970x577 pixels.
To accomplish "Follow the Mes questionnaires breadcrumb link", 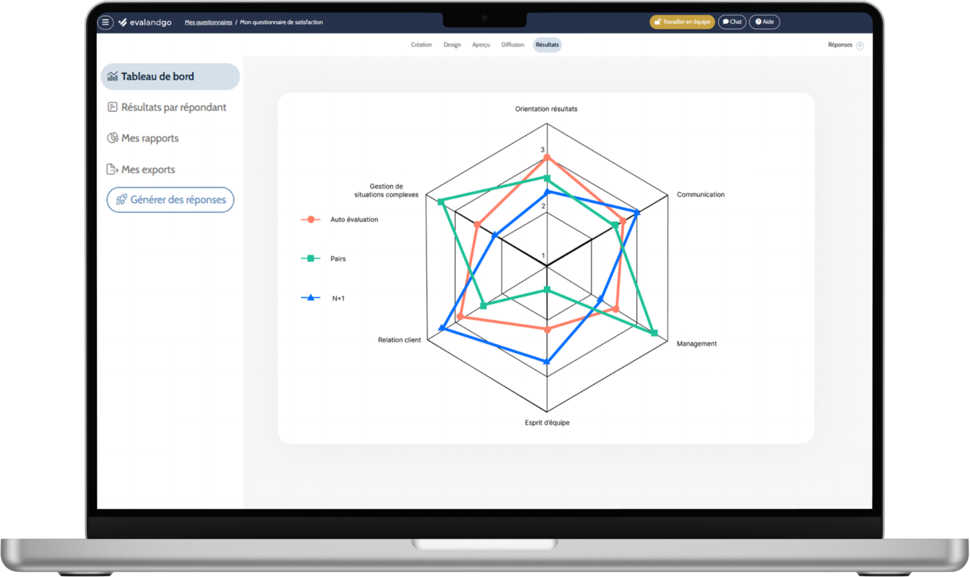I will pos(208,22).
